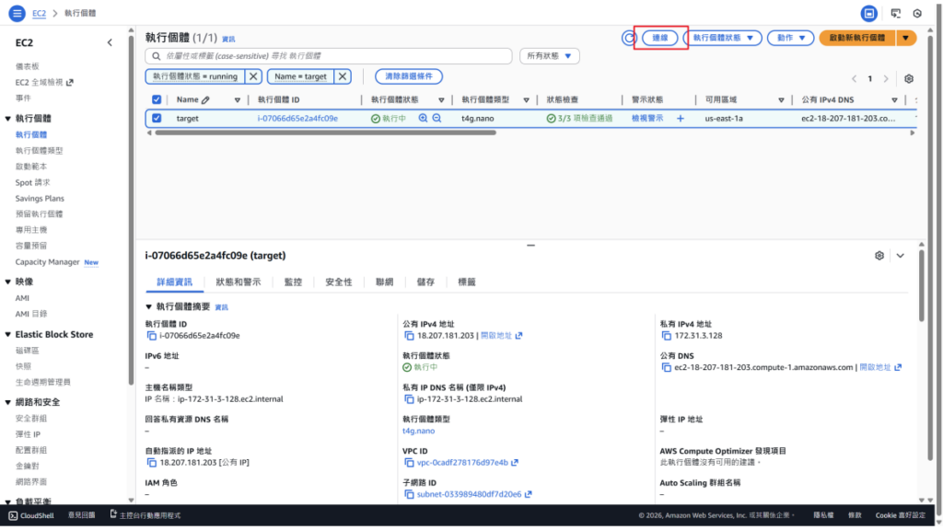The height and width of the screenshot is (530, 943).
Task: Open CloudShell from the bottom bar
Action: pyautogui.click(x=31, y=515)
